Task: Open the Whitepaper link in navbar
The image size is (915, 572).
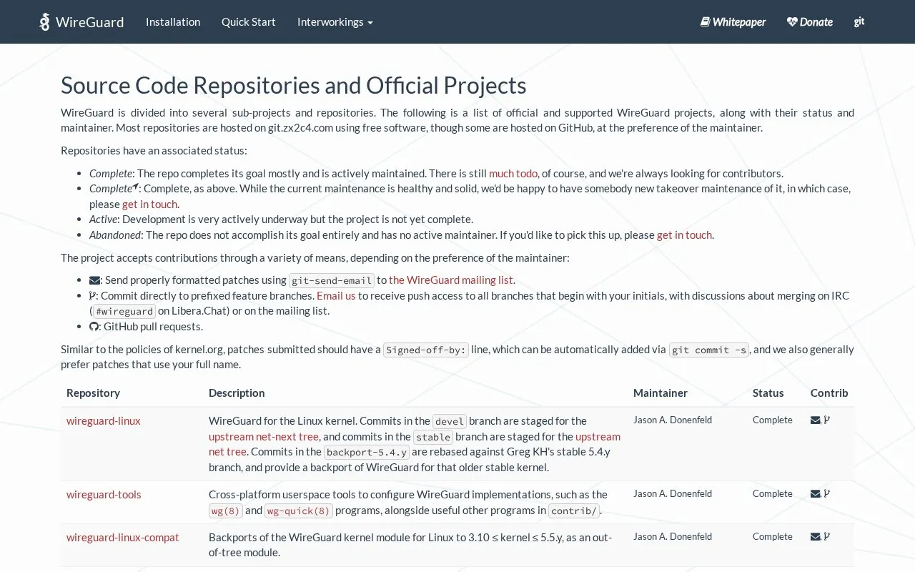Action: 733,22
